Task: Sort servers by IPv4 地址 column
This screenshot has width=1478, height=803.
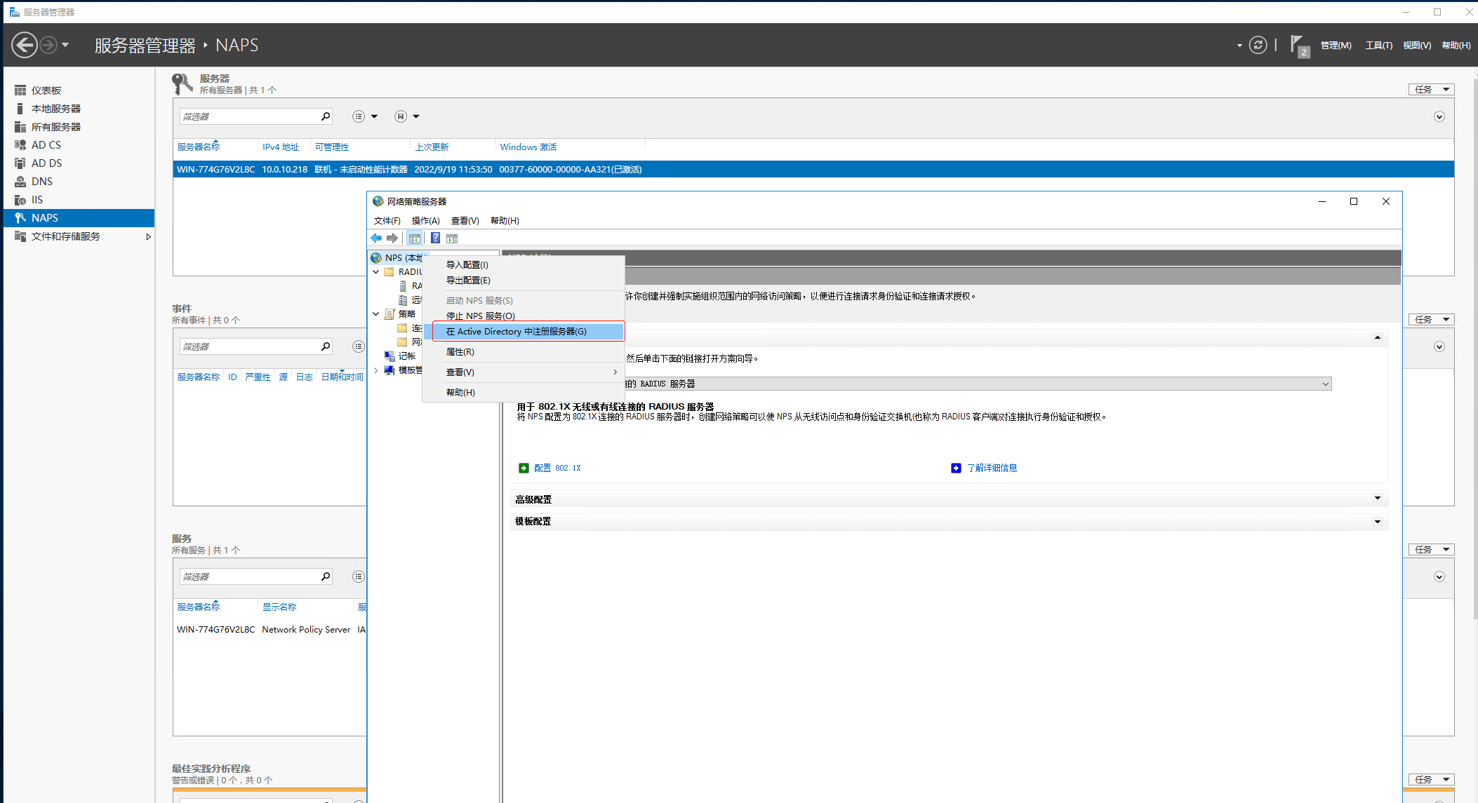Action: 281,147
